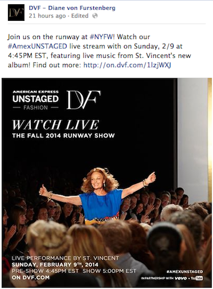Click the woman in blue top on runway
Viewport: 213px width, 289px height.
click(97, 195)
